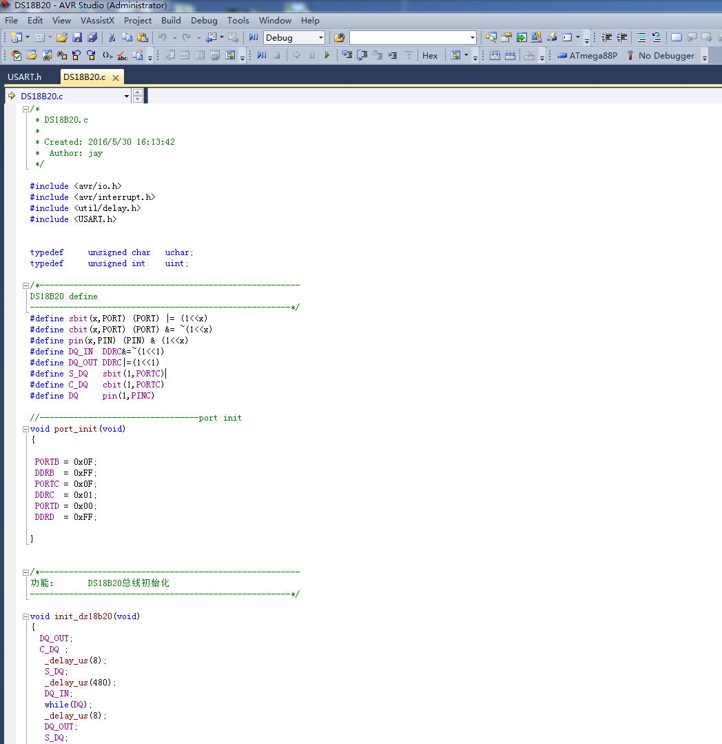Viewport: 722px width, 744px height.
Task: Click the Paste clipboard icon
Action: click(142, 37)
